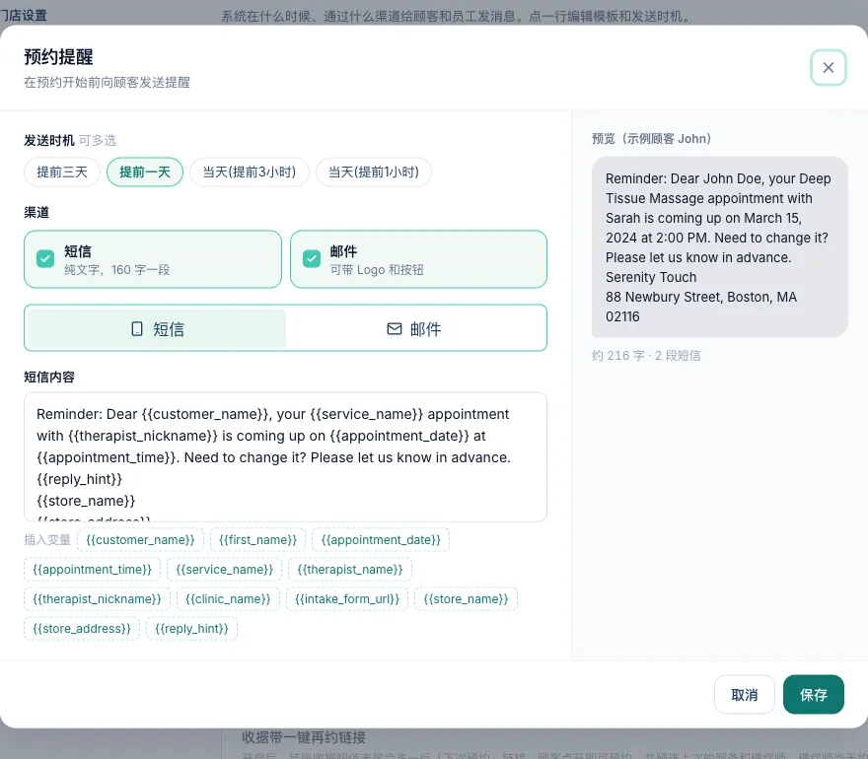Image resolution: width=868 pixels, height=759 pixels.
Task: Insert the {{store_address}} variable chip
Action: click(82, 629)
